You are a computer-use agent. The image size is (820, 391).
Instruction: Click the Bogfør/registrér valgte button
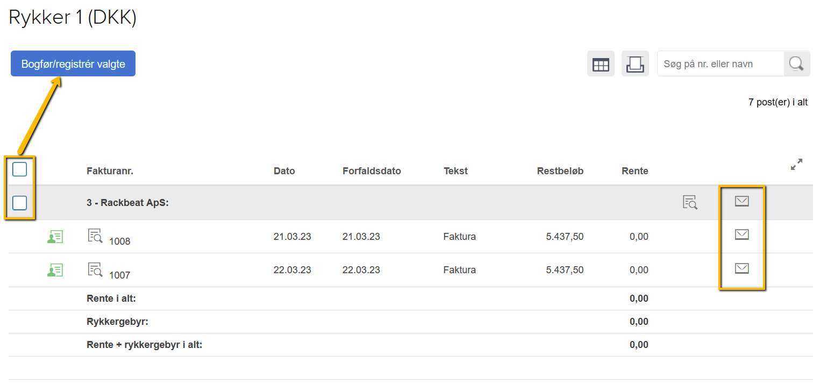(x=73, y=64)
